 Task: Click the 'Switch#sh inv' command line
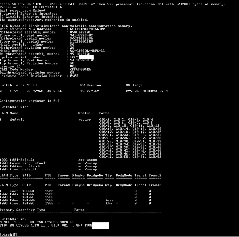pos(13,219)
